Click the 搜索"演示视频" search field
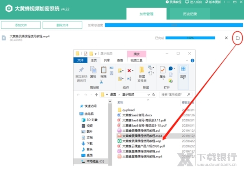Viewport: 244px width, 170px height. tap(176, 95)
